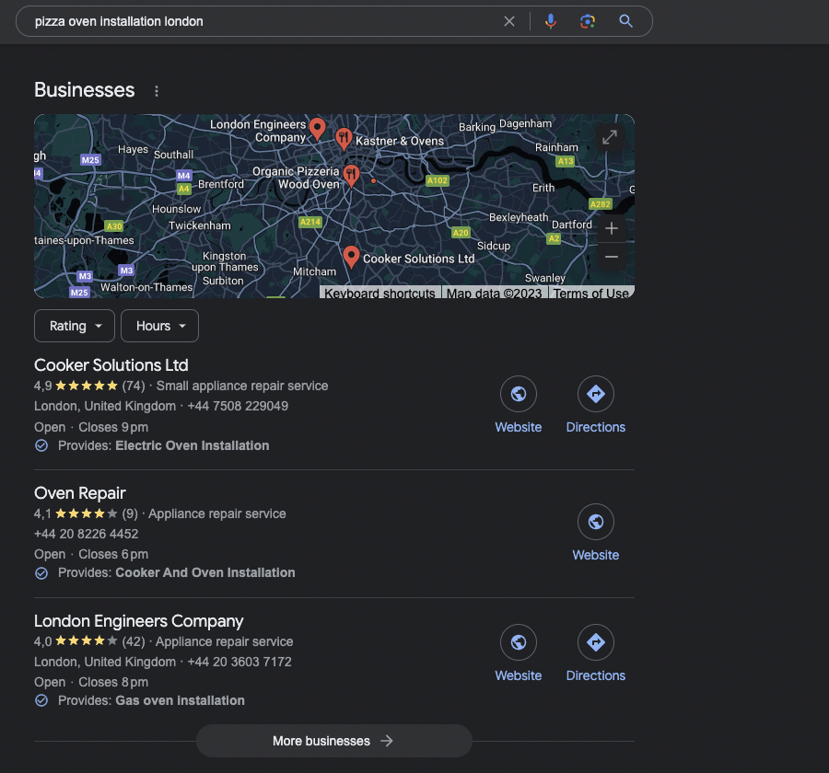
Task: Select London Engineers Company map pin
Action: [x=317, y=129]
